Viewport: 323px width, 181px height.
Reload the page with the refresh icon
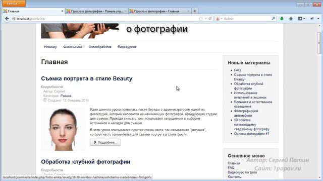click(x=210, y=19)
